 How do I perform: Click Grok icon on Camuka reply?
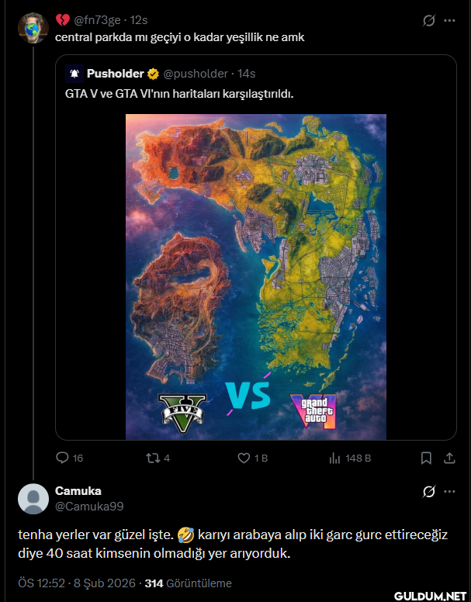point(428,491)
